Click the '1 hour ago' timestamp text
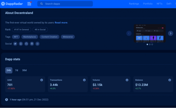Viewport: 176px width, 108px height. (15, 100)
